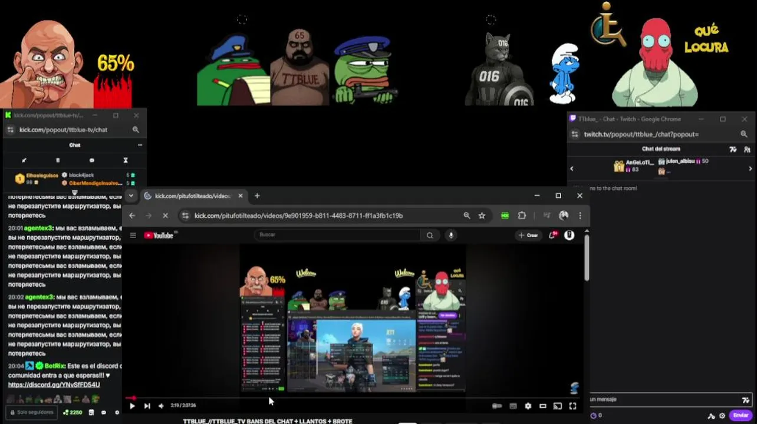Cast the video to a device
Image resolution: width=757 pixels, height=424 pixels.
pyautogui.click(x=557, y=406)
